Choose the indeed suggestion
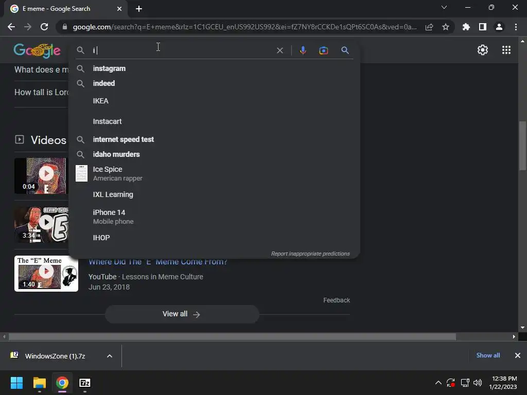The width and height of the screenshot is (527, 395). pyautogui.click(x=215, y=83)
